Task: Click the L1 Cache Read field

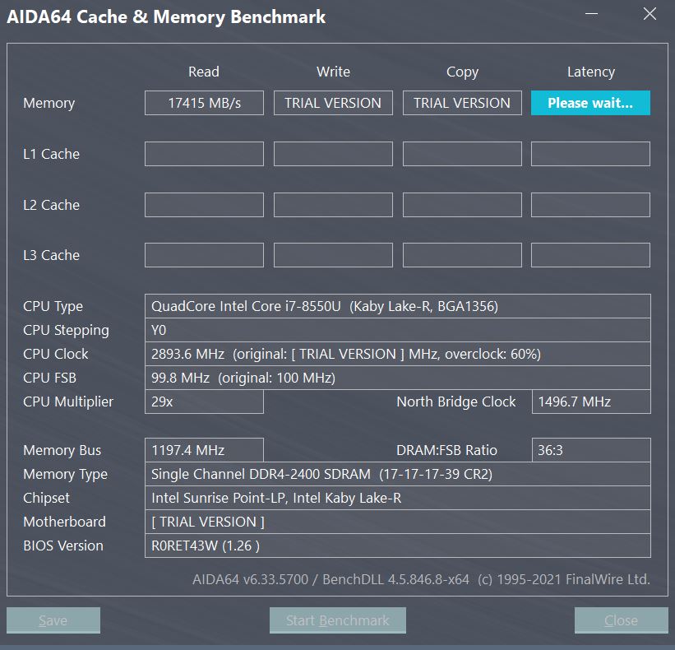Action: (204, 154)
